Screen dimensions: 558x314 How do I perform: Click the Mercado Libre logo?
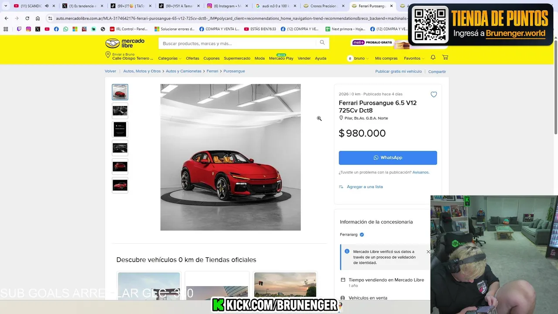click(x=125, y=43)
